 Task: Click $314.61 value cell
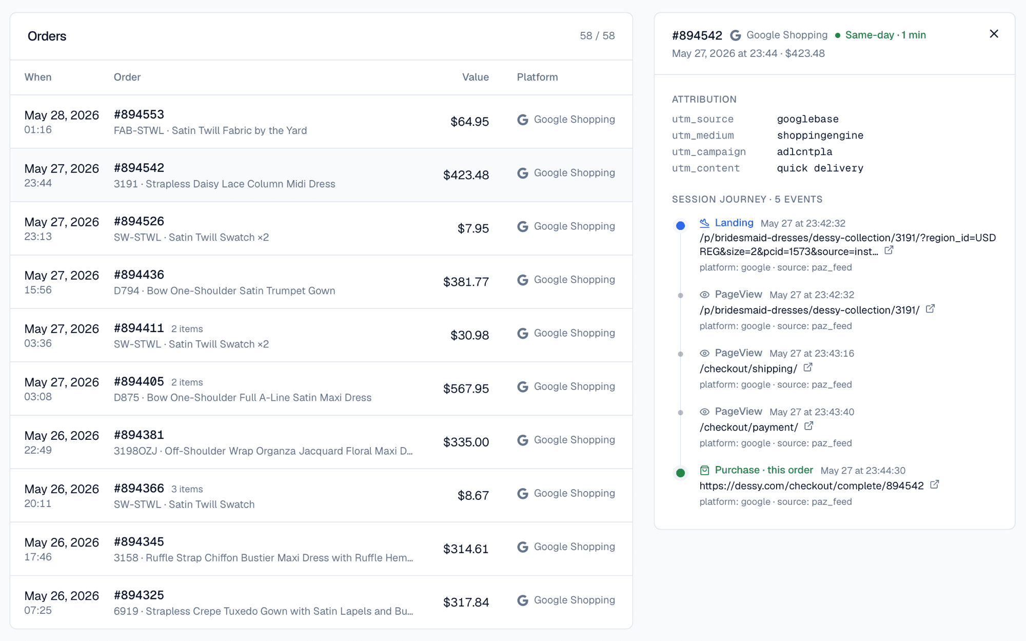tap(466, 549)
